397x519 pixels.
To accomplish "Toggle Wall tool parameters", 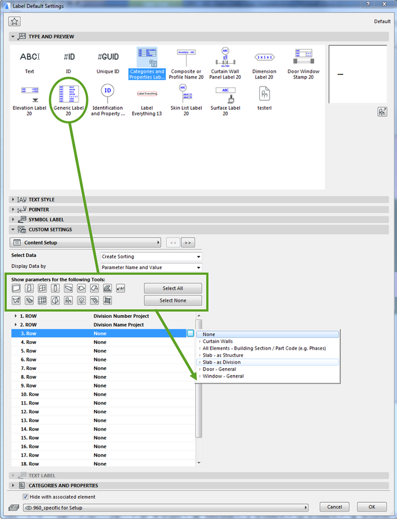I will coord(16,288).
